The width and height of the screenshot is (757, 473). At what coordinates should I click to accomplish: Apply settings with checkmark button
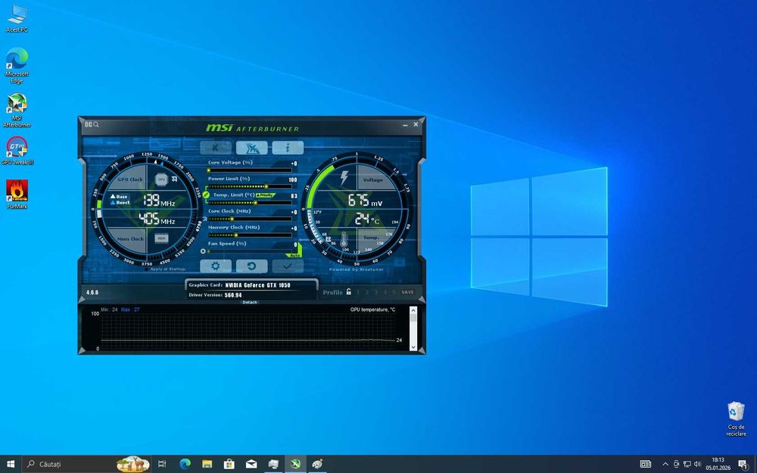(288, 266)
